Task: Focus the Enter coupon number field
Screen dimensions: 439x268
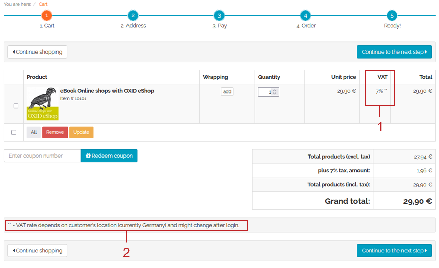Action: coord(42,156)
